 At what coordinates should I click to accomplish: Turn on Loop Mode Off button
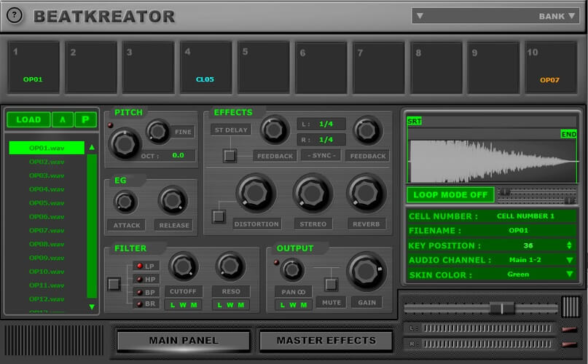point(450,195)
